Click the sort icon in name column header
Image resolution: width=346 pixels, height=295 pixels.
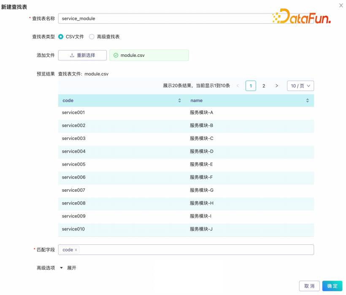pos(307,101)
